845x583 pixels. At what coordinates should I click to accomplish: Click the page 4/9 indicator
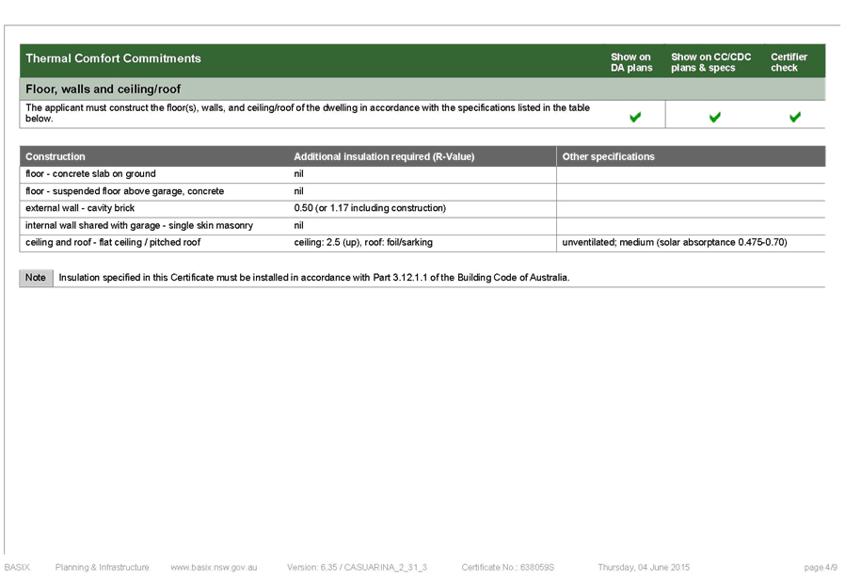pyautogui.click(x=821, y=567)
